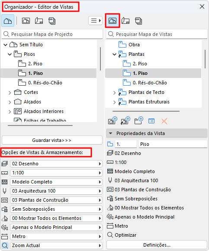The image size is (209, 251).
Task: Click the Guardar vista button
Action: point(52,140)
